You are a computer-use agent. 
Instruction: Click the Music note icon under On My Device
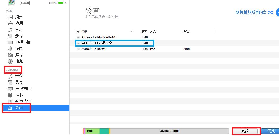10,76
